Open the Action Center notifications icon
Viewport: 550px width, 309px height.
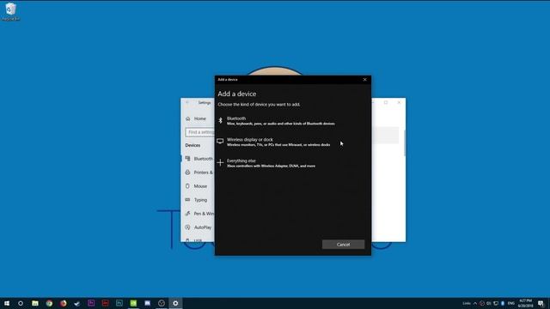point(541,303)
